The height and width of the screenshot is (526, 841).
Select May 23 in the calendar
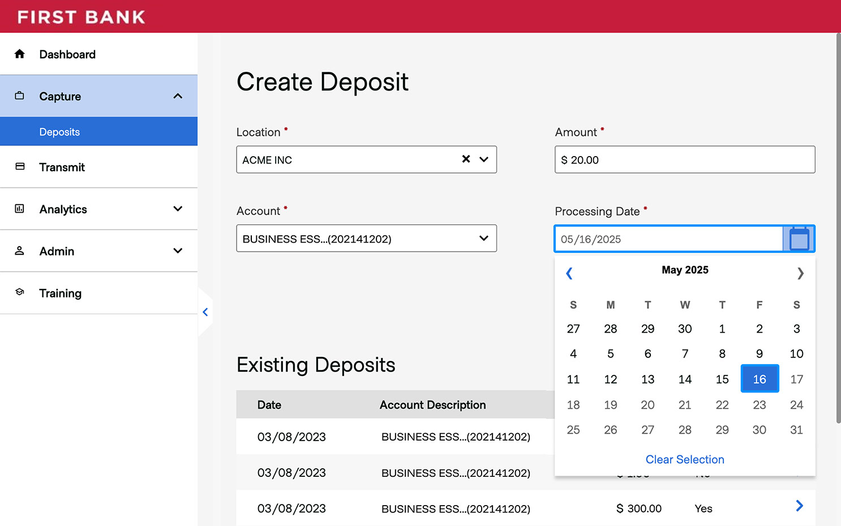(760, 404)
